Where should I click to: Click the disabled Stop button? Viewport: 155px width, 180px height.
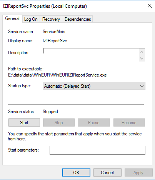coord(59,123)
